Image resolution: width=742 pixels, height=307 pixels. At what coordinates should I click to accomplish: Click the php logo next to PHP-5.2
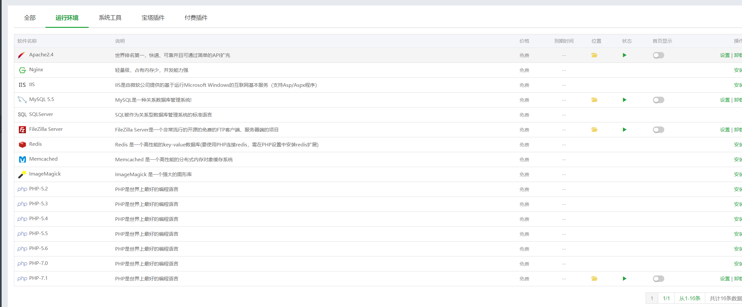(22, 189)
